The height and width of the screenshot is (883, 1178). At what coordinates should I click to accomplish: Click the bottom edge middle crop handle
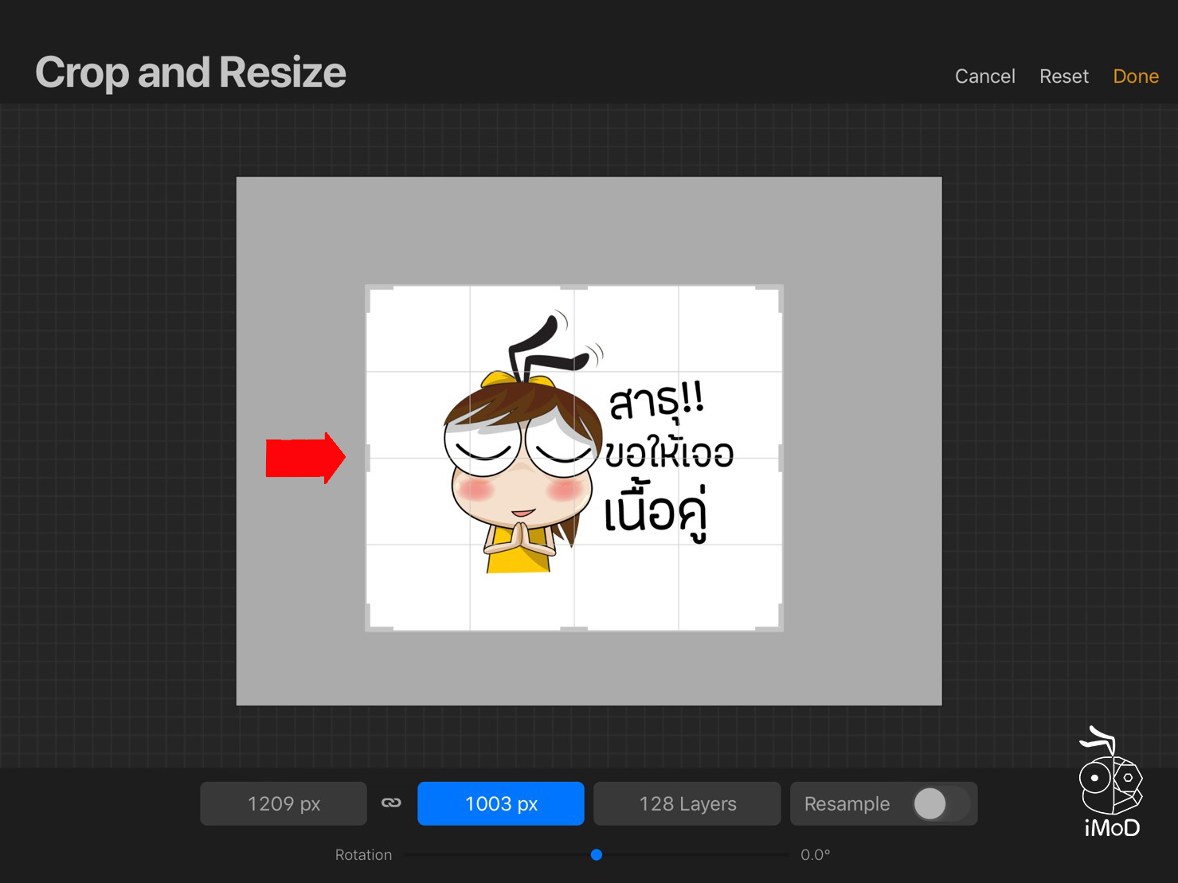[573, 629]
